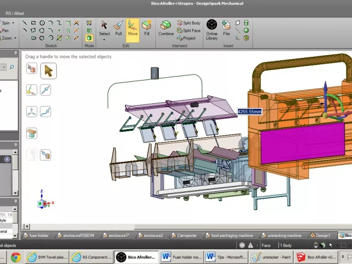
Task: Insert an Origin
Action: click(x=238, y=38)
